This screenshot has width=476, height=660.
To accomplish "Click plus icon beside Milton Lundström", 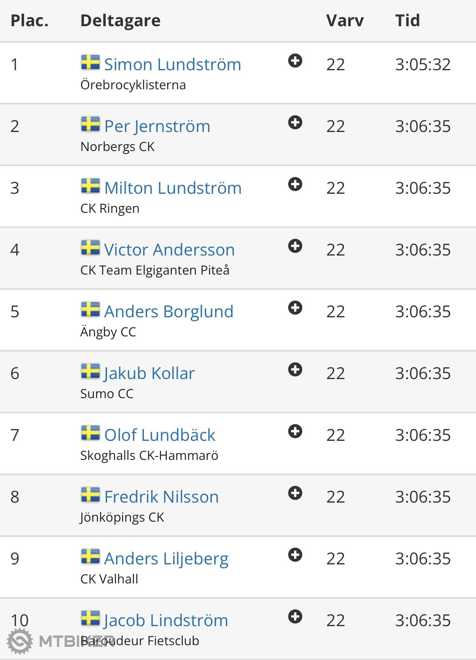I will (x=295, y=184).
